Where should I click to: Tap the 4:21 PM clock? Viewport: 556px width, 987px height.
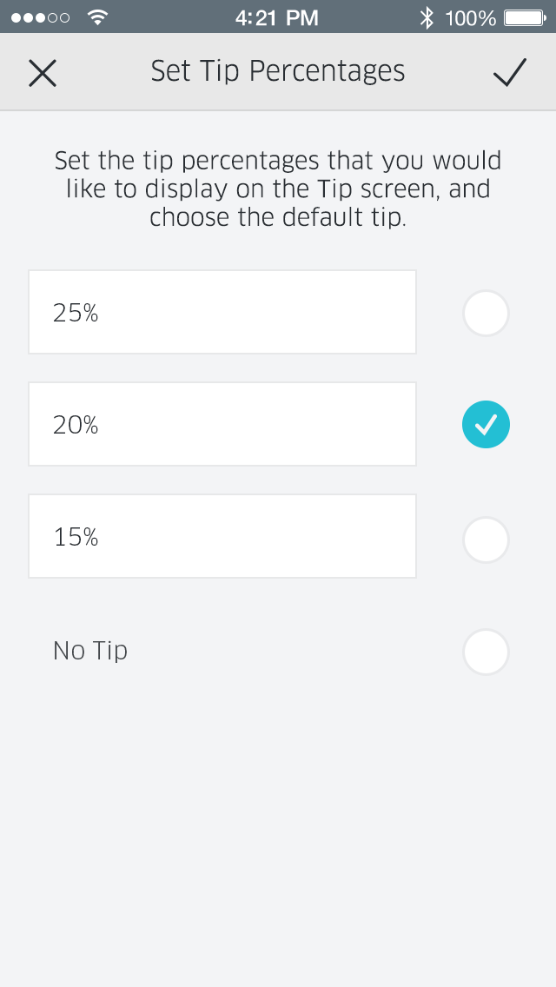pyautogui.click(x=277, y=17)
